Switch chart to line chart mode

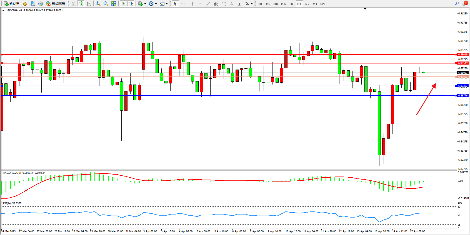point(89,4)
